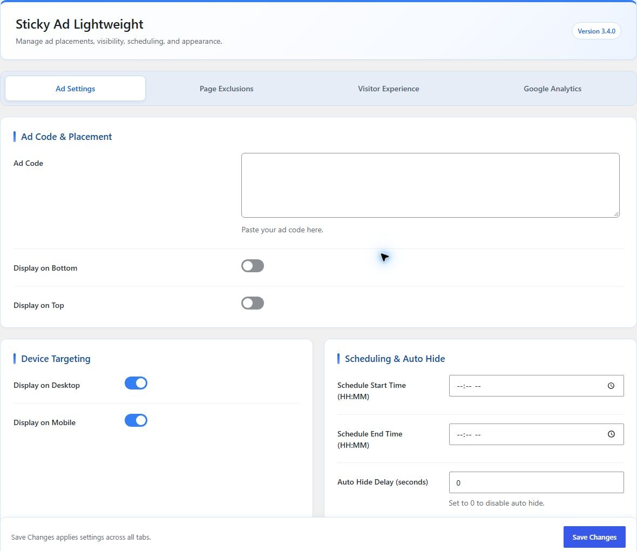The width and height of the screenshot is (637, 551).
Task: Grab the Ad Code textarea resize handle
Action: click(x=616, y=214)
